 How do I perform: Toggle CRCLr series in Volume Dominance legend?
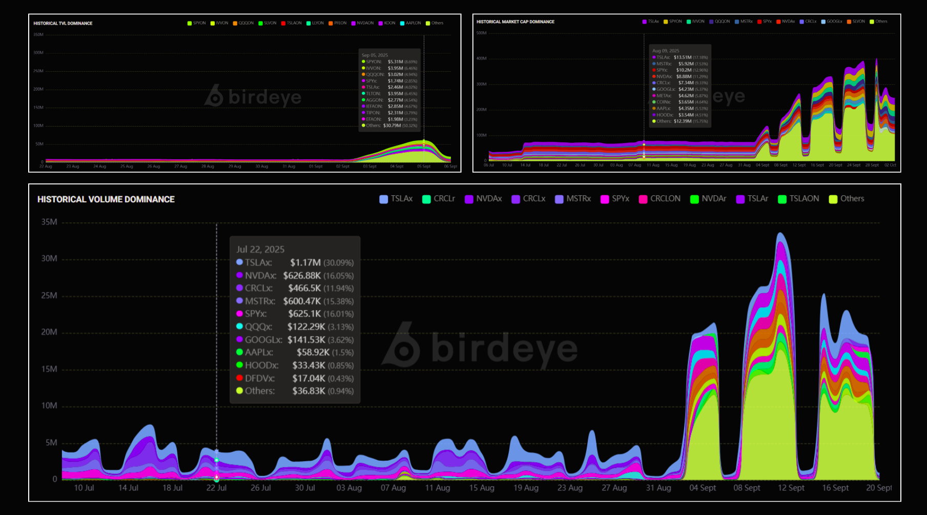click(438, 199)
